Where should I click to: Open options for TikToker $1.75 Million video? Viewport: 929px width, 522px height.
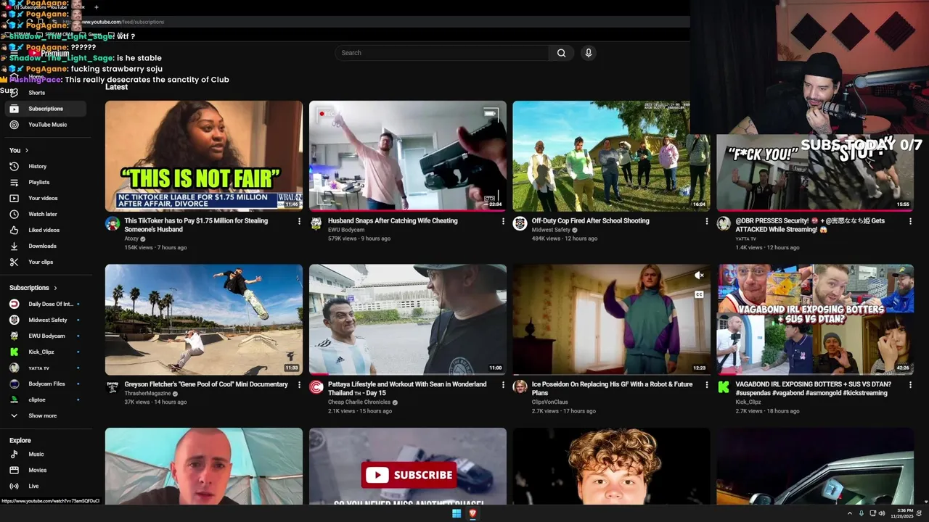pos(299,221)
